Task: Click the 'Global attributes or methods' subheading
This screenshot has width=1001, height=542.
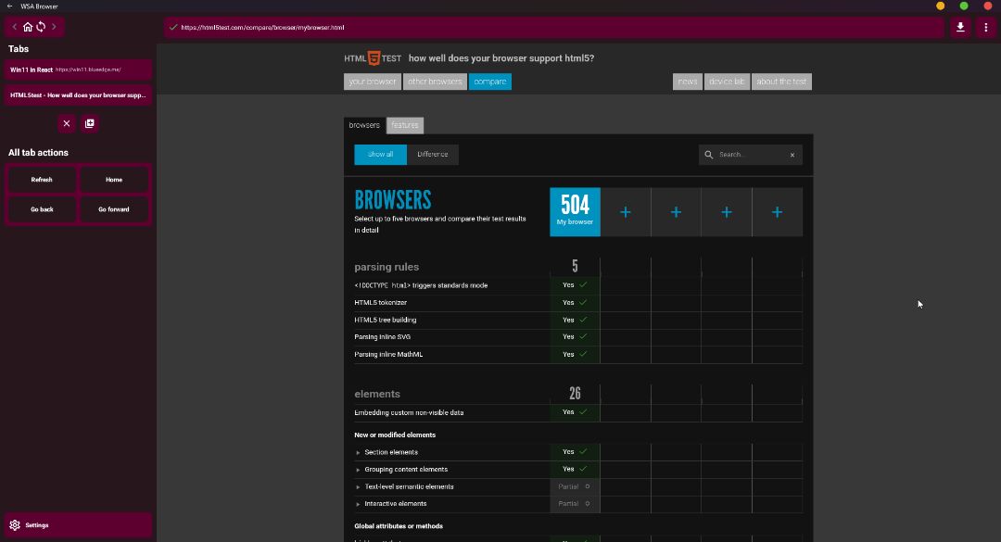Action: point(399,526)
